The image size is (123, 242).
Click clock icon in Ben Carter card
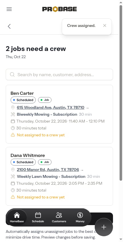[13, 128]
